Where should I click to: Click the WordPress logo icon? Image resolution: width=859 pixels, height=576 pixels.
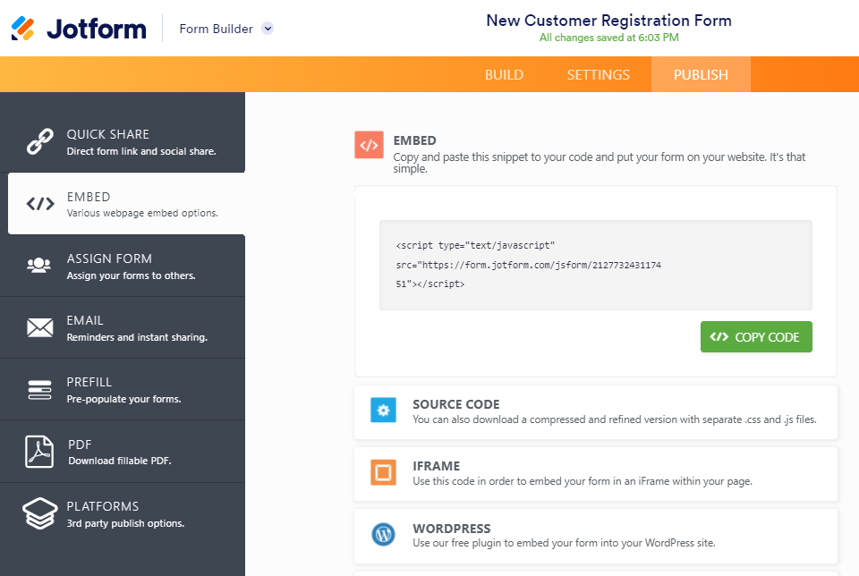383,534
